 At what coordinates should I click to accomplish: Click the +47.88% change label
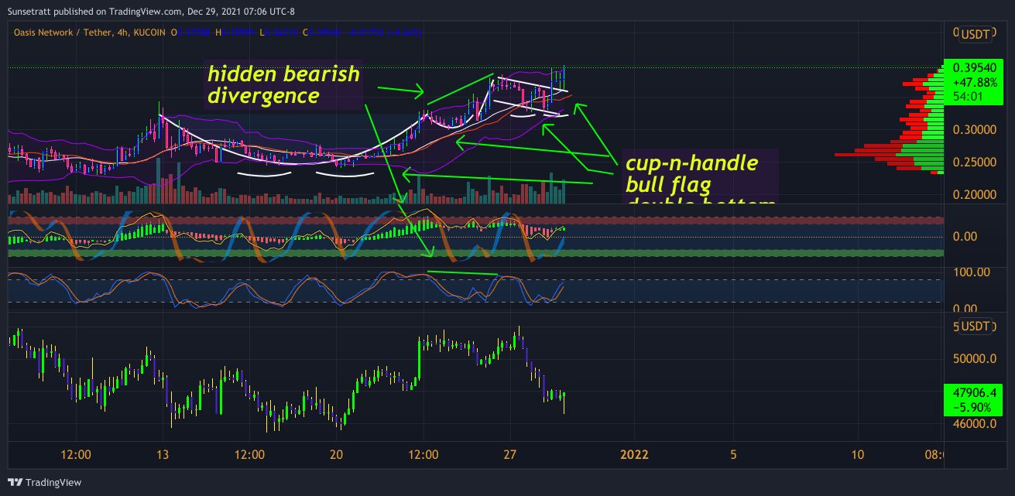click(975, 82)
